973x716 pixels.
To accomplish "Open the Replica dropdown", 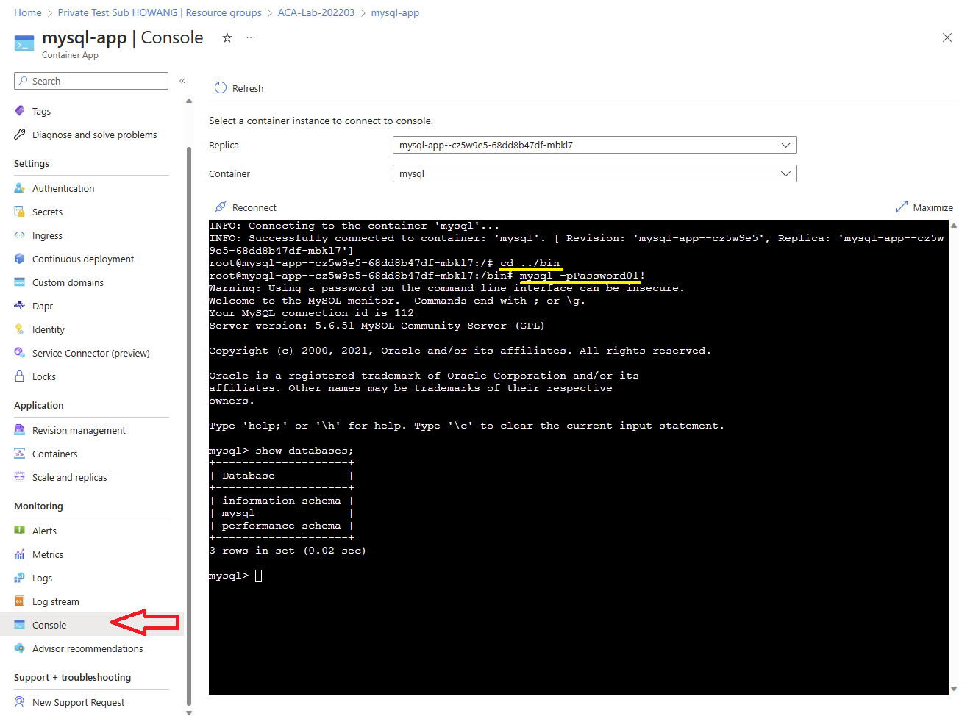I will click(594, 145).
